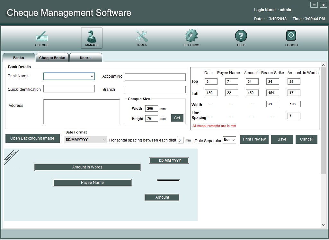Image resolution: width=329 pixels, height=240 pixels.
Task: Switch to the Cheque Books tab
Action: 52,58
